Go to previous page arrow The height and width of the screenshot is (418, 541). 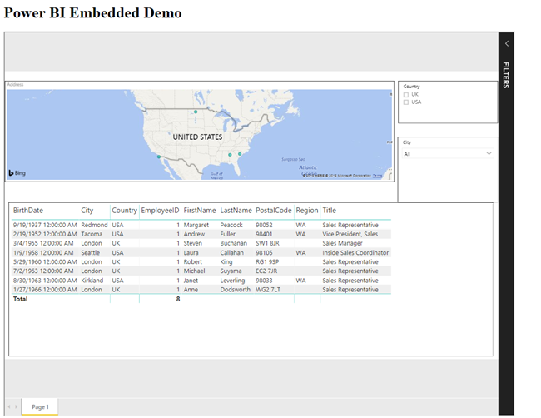click(9, 406)
